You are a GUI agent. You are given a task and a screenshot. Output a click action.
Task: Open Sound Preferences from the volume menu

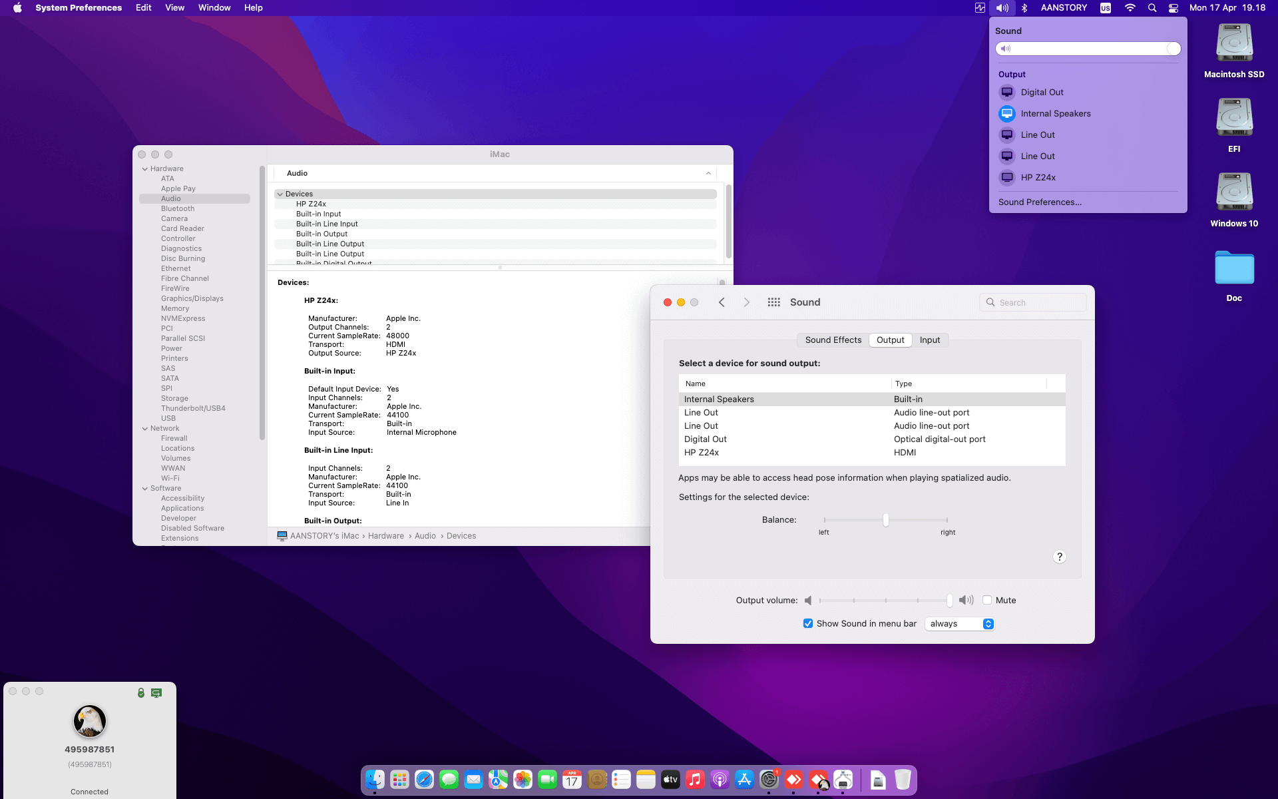pyautogui.click(x=1040, y=202)
